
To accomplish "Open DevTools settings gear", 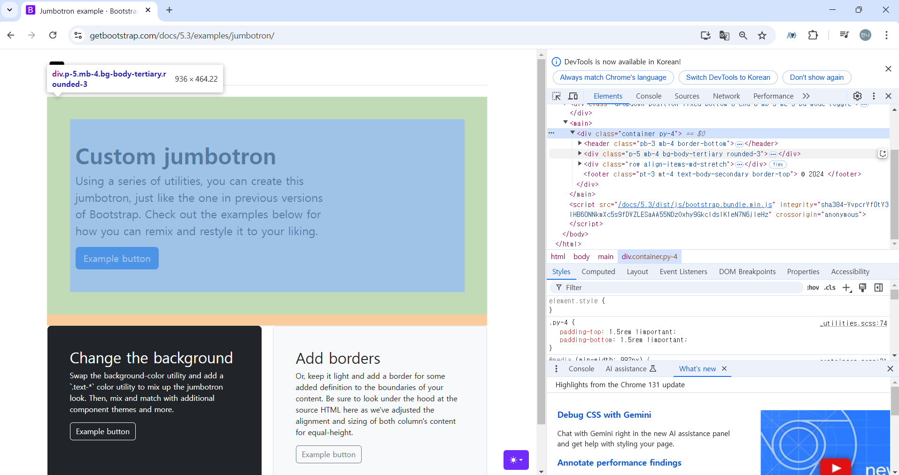I will click(857, 96).
